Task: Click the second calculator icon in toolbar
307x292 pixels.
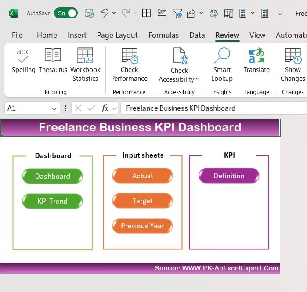Action: pyautogui.click(x=265, y=13)
